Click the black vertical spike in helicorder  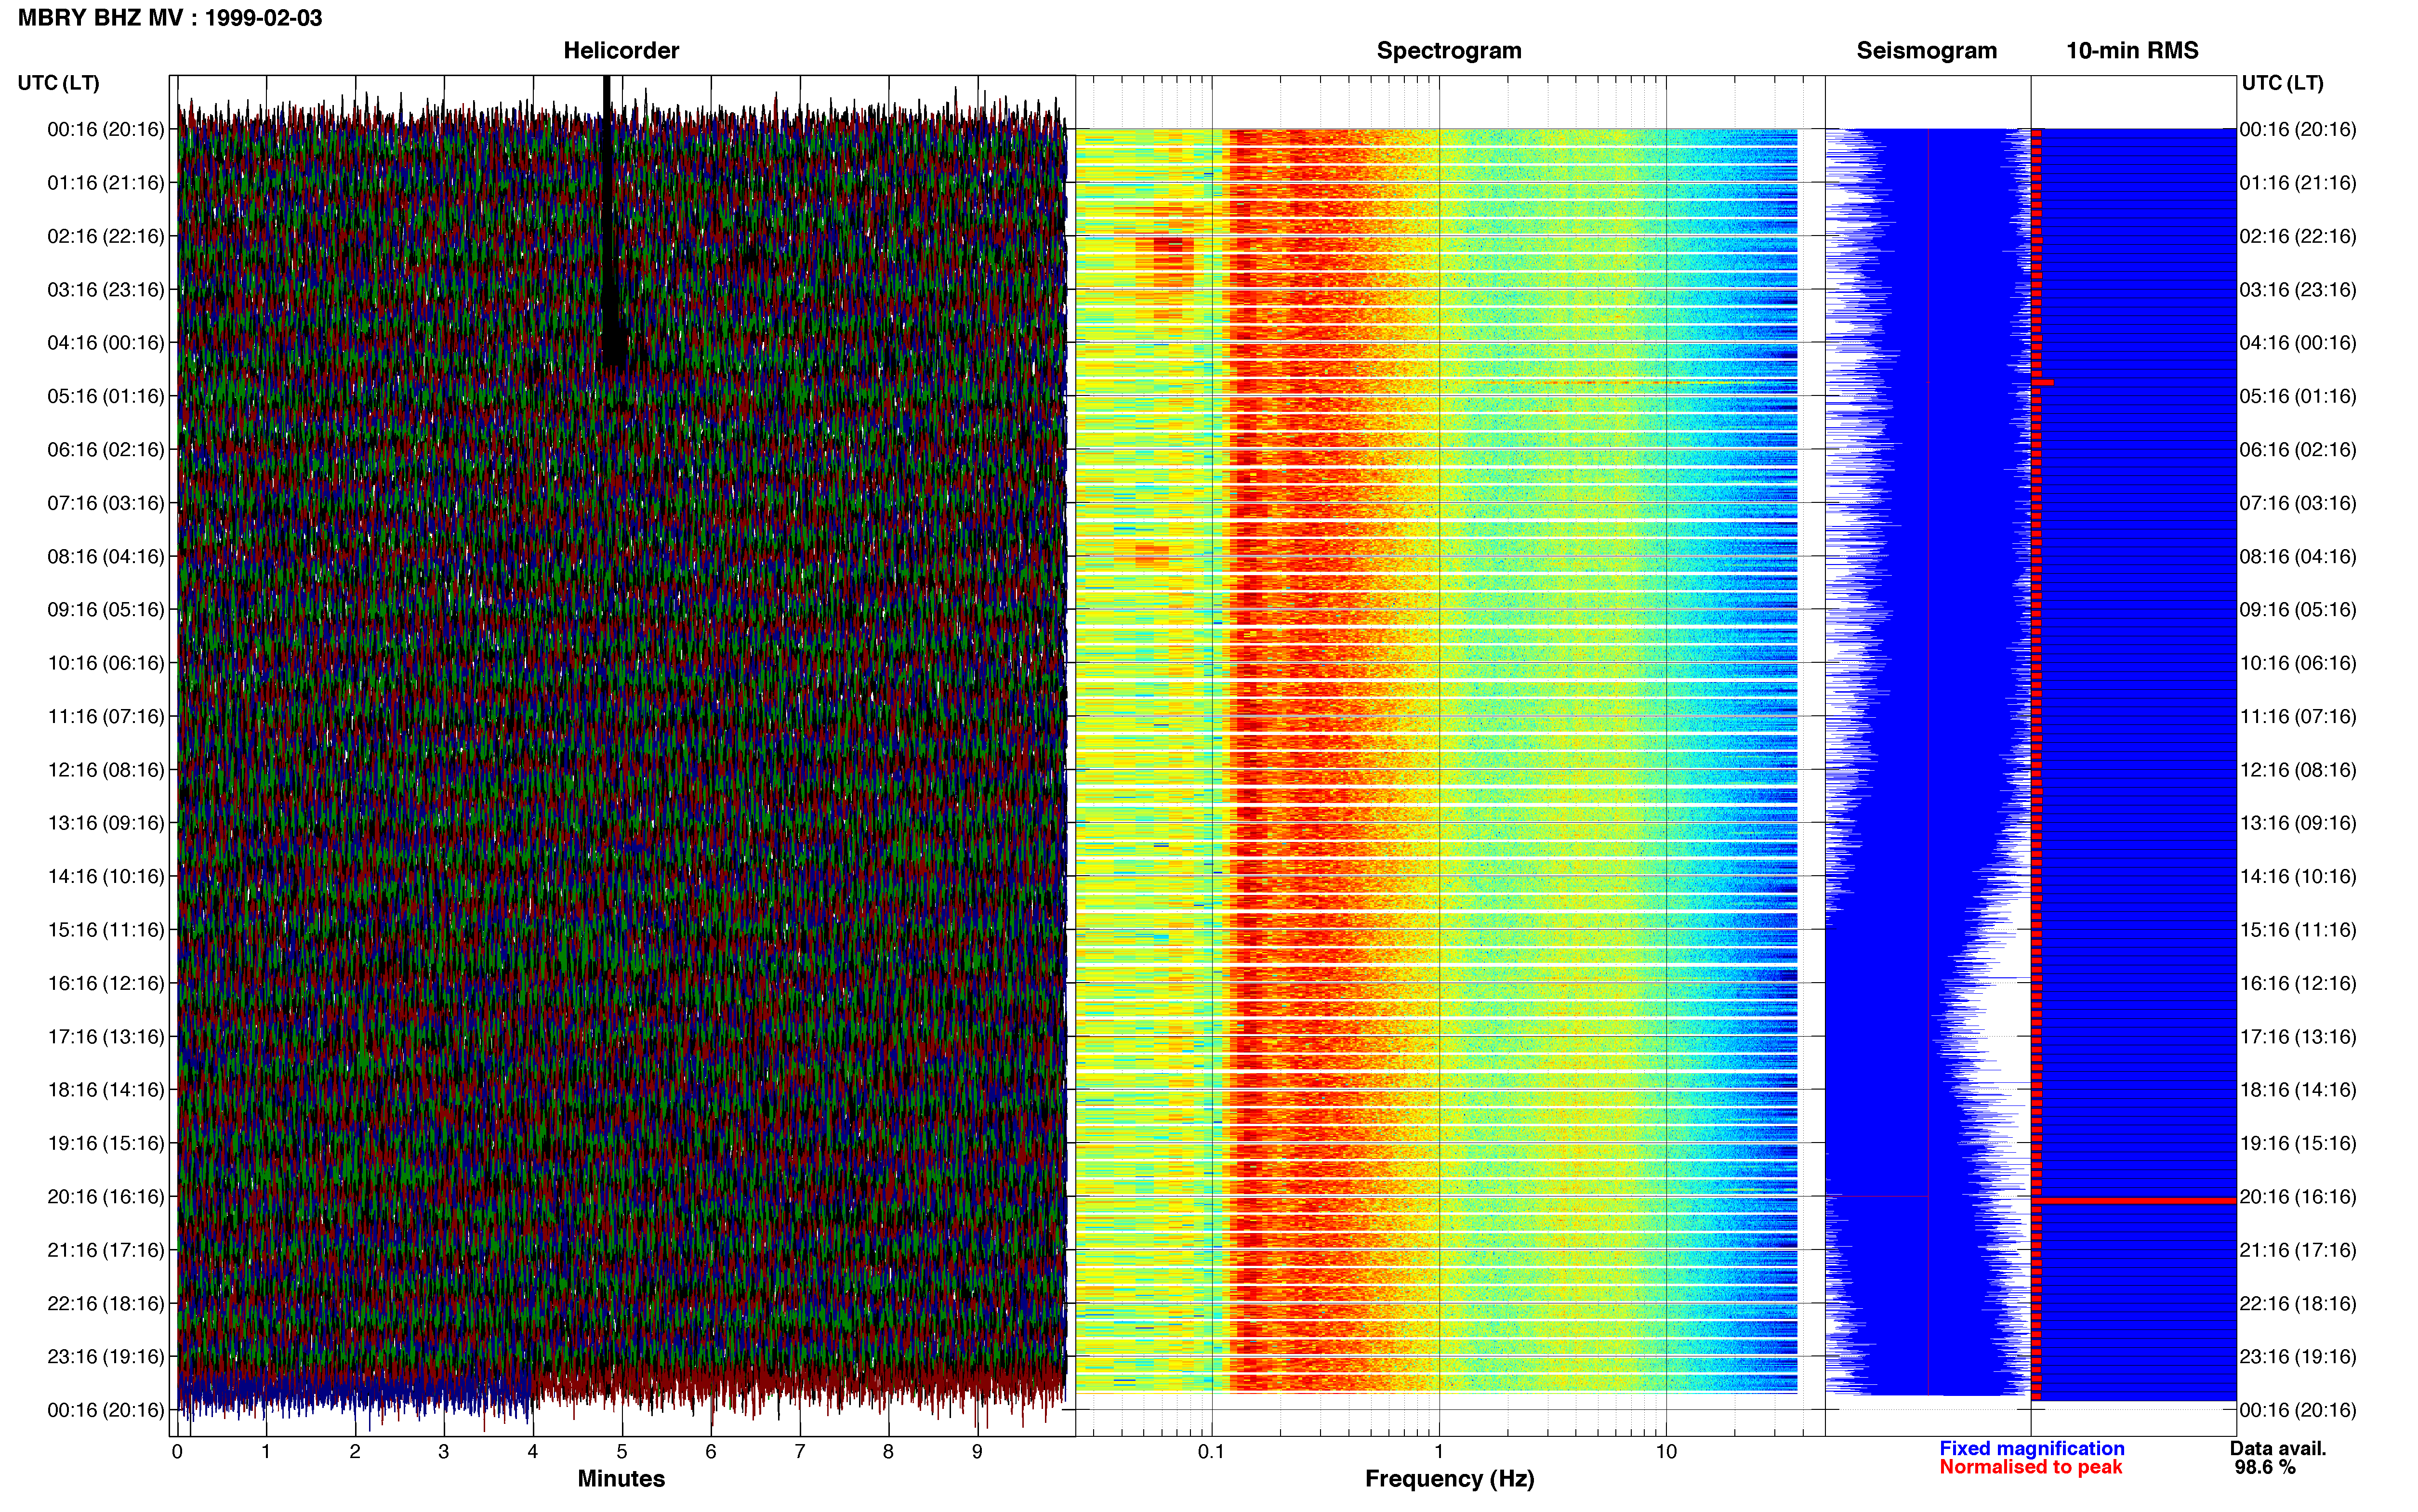pyautogui.click(x=608, y=220)
